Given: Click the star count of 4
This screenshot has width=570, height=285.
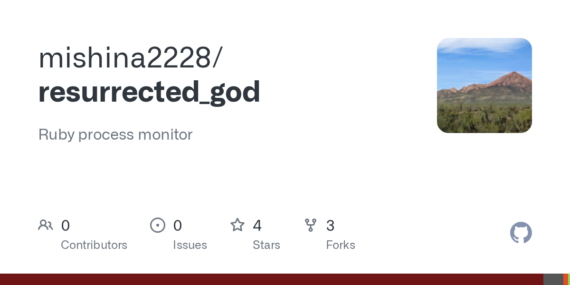Looking at the screenshot, I should point(257,226).
